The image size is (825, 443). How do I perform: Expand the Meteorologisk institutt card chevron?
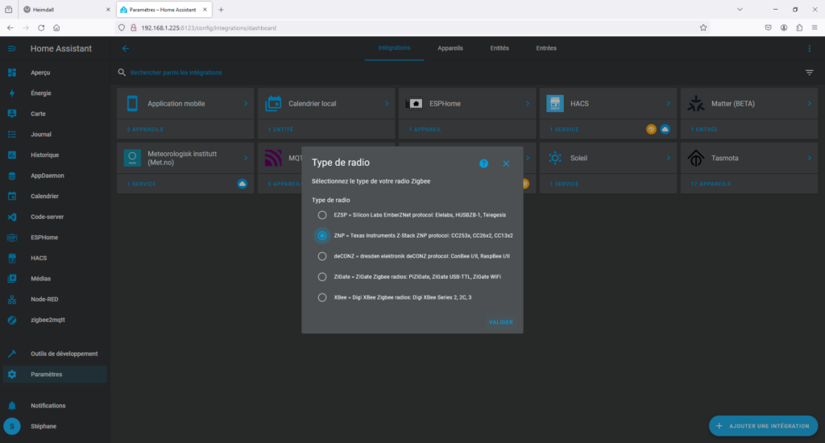[246, 158]
